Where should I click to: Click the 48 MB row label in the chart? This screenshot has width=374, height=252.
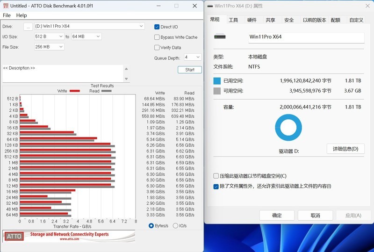[12, 209]
